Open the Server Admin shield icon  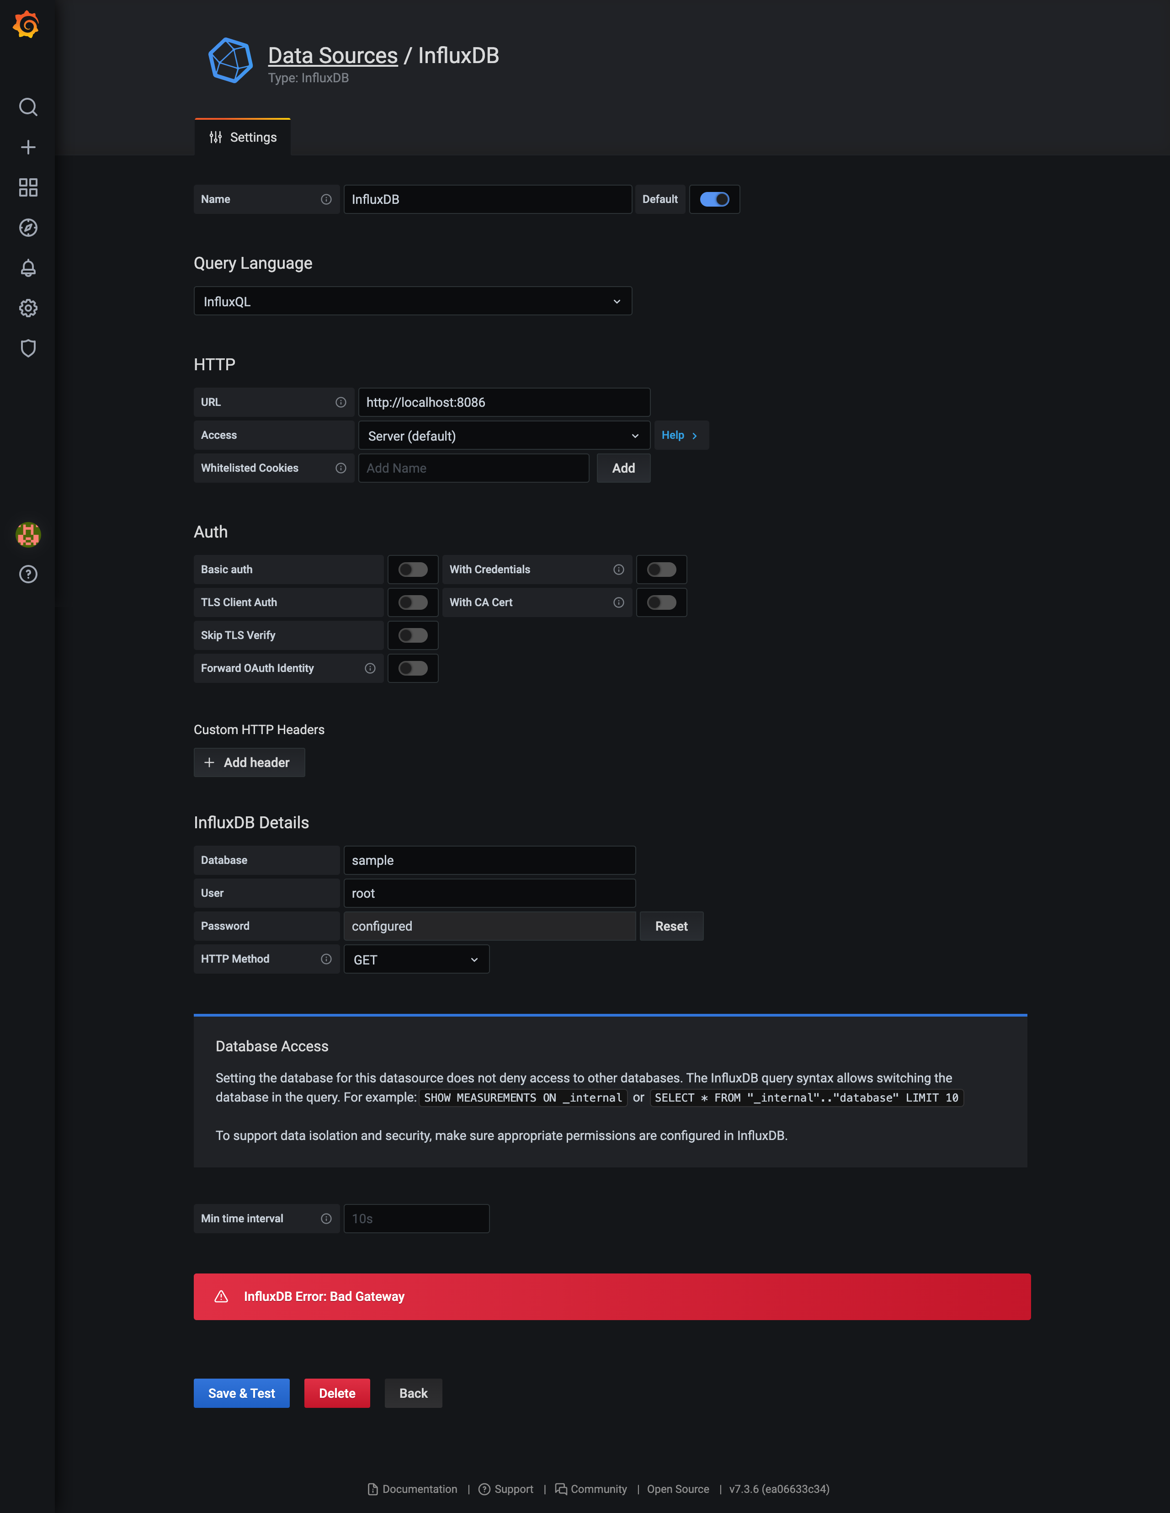[28, 348]
